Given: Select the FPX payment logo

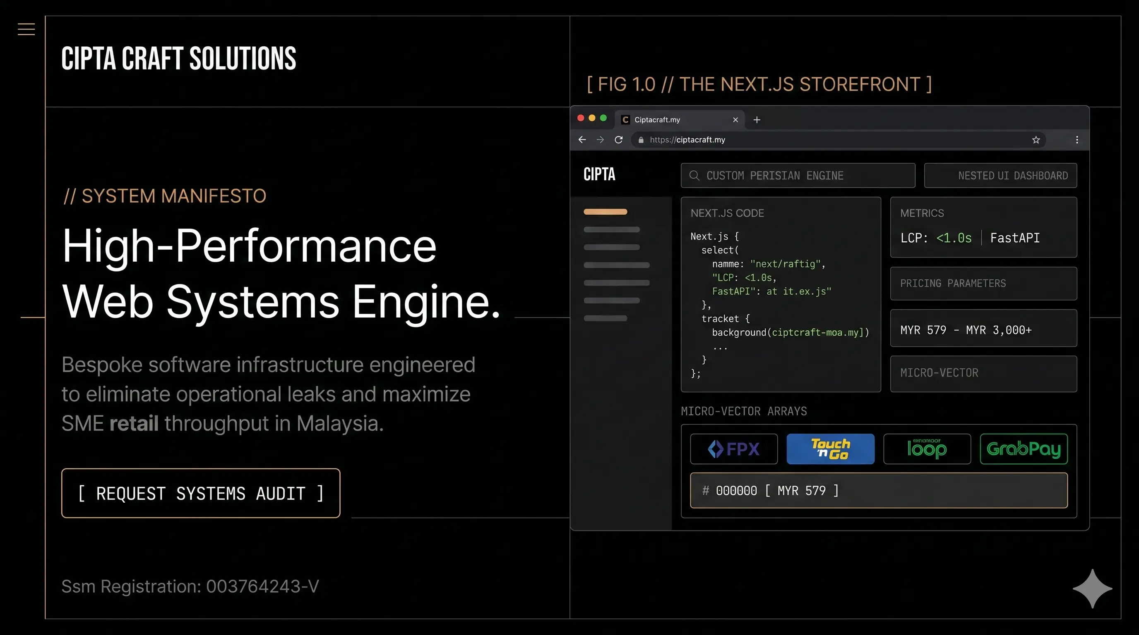Looking at the screenshot, I should 733,449.
